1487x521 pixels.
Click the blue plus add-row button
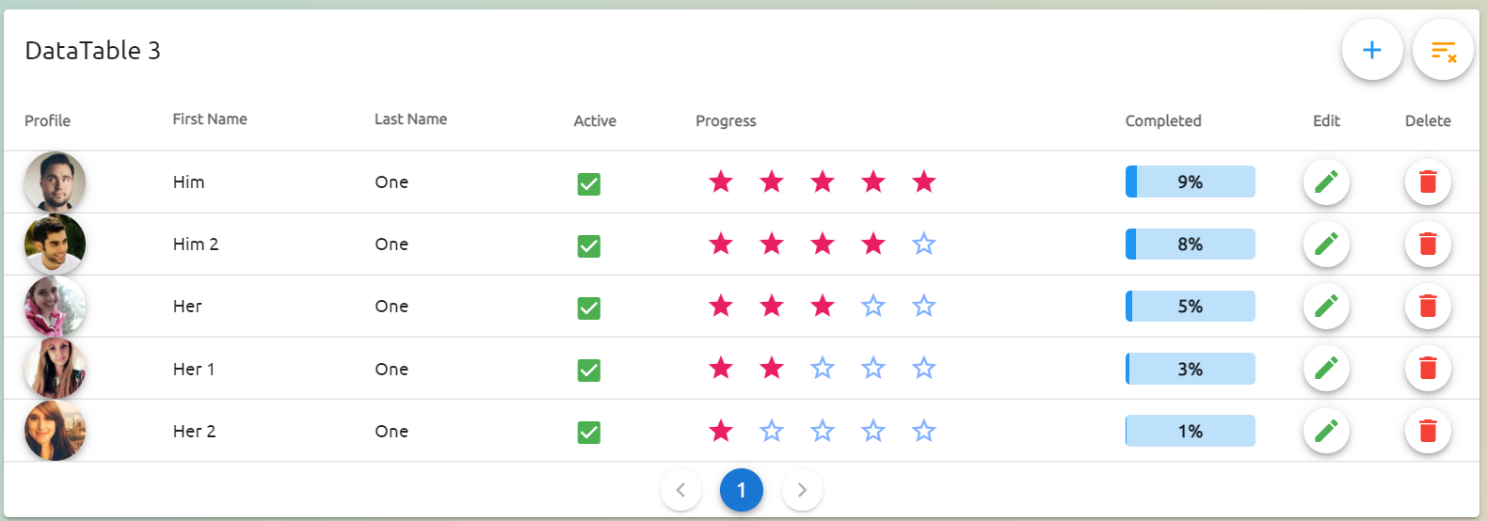point(1371,50)
